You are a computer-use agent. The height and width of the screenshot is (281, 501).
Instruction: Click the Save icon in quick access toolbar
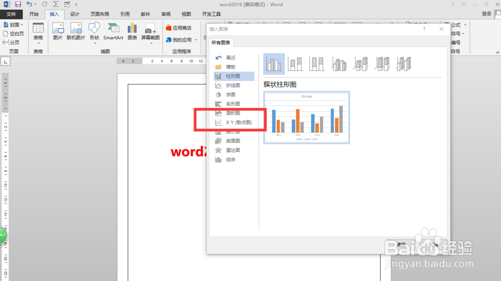click(18, 4)
